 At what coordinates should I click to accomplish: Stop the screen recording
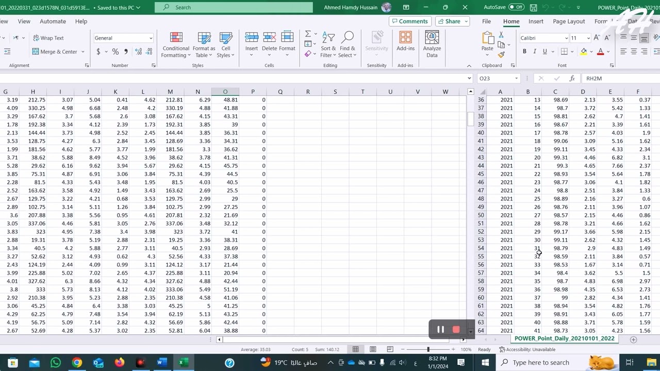tap(456, 329)
